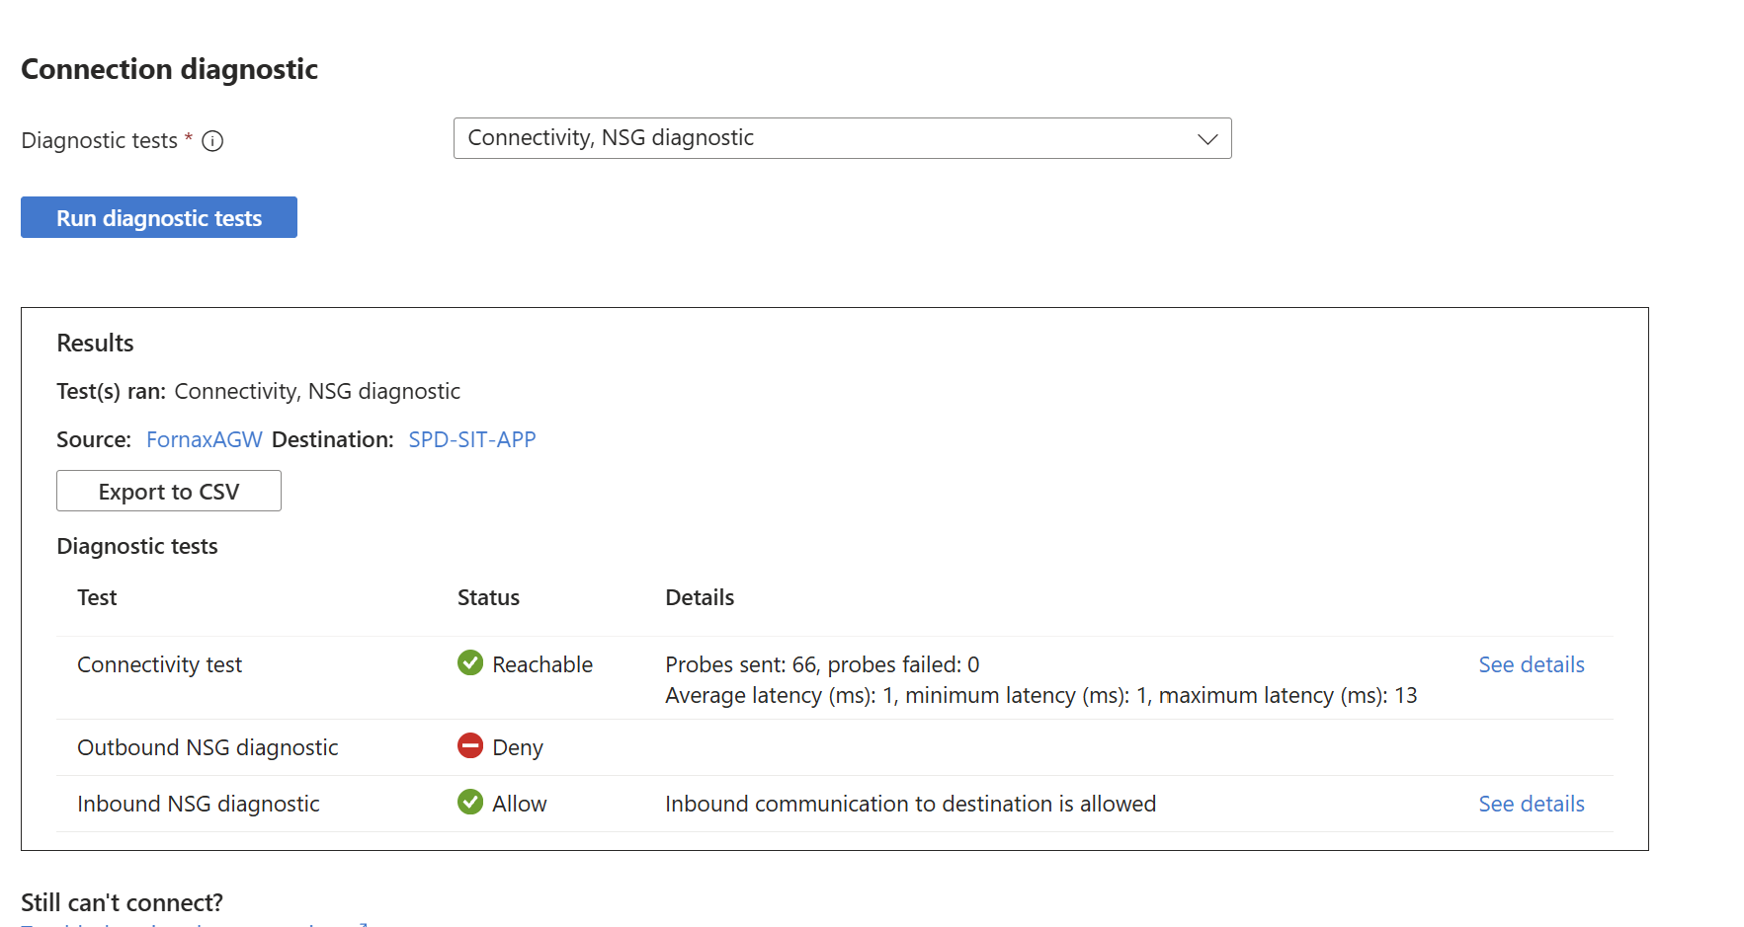Click the Diagnostic tests subheading above the table
This screenshot has width=1744, height=927.
point(137,546)
